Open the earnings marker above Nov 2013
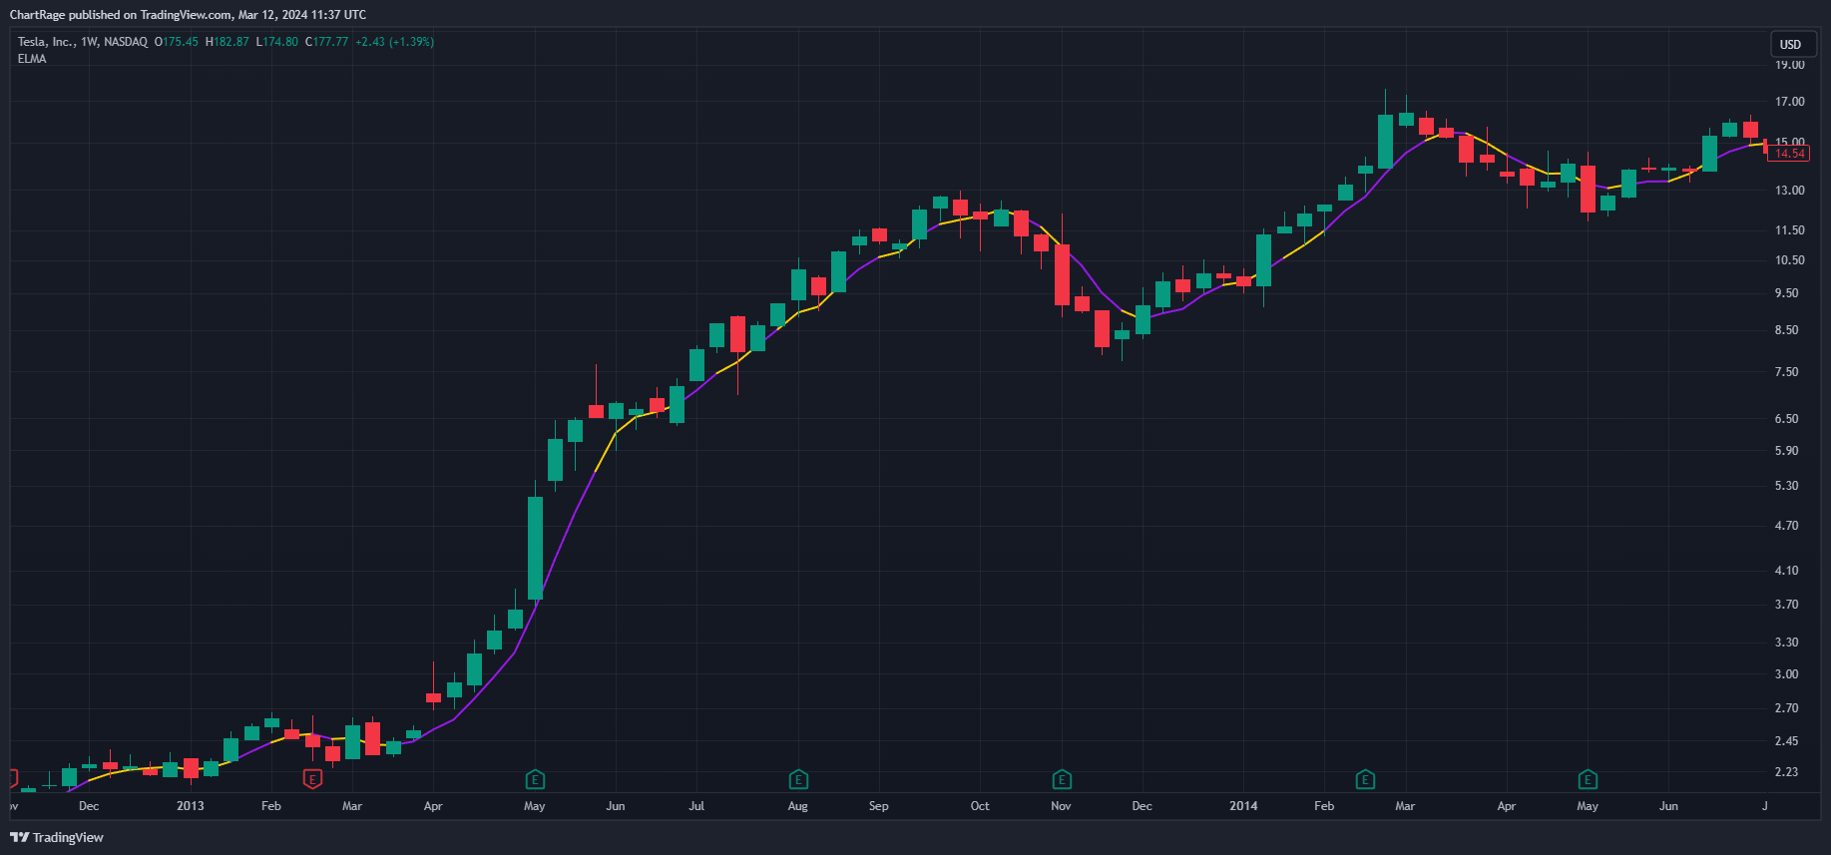 [1062, 778]
